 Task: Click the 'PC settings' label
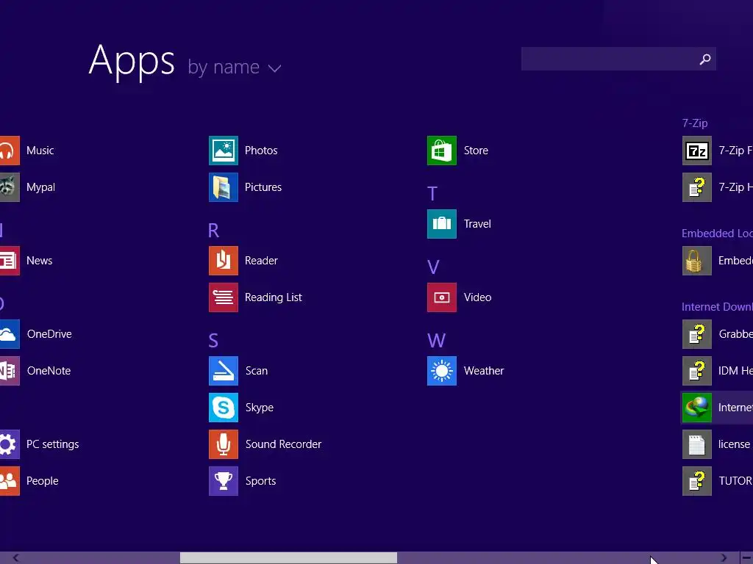point(53,444)
